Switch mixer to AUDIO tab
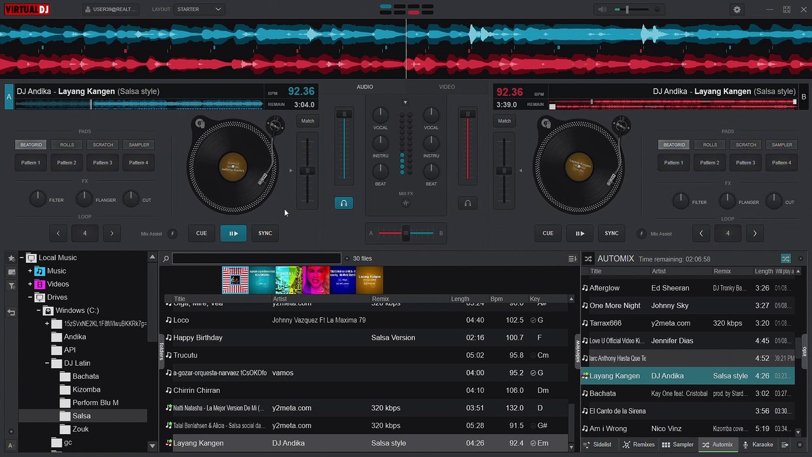The width and height of the screenshot is (812, 457). click(365, 87)
